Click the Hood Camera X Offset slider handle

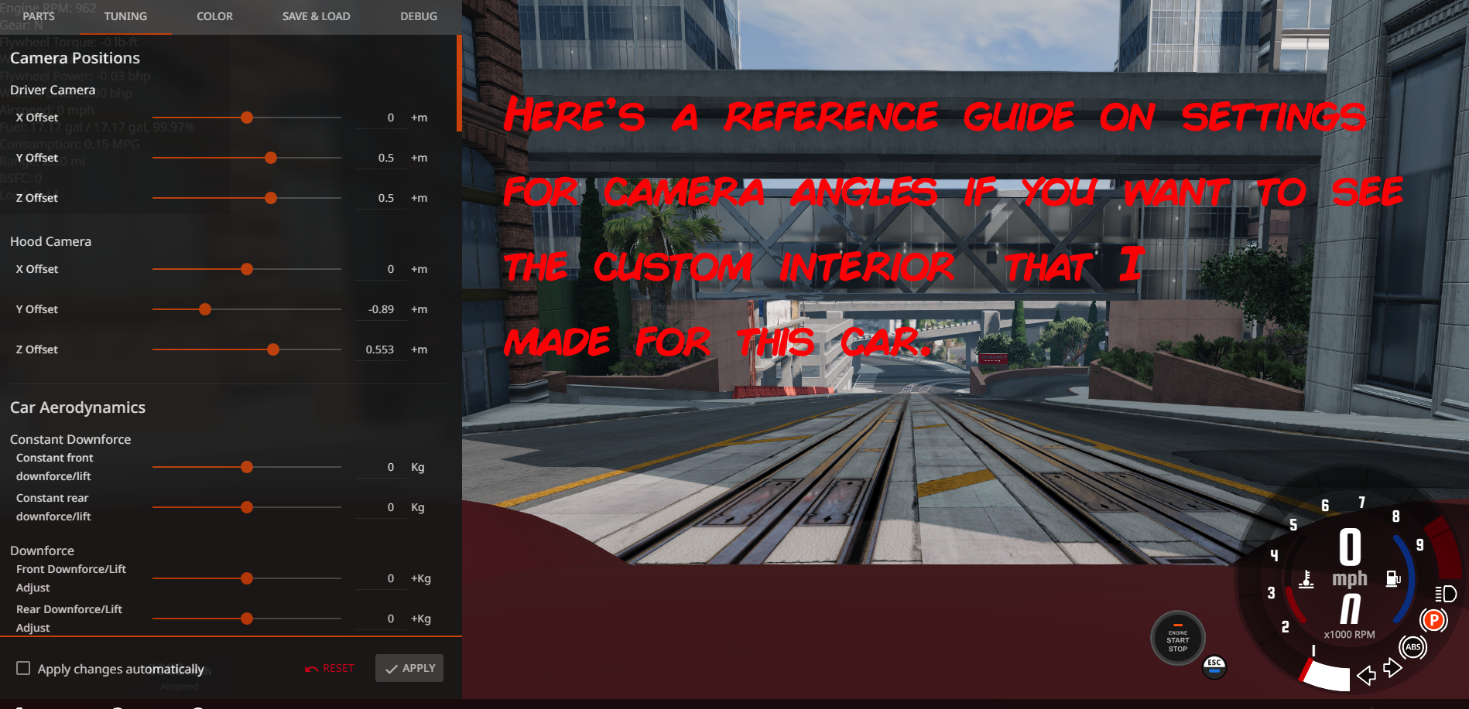[247, 269]
